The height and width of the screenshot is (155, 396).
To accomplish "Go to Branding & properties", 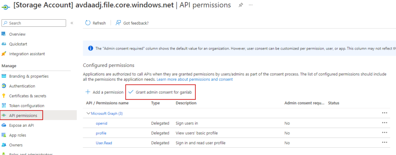I will 29,76.
